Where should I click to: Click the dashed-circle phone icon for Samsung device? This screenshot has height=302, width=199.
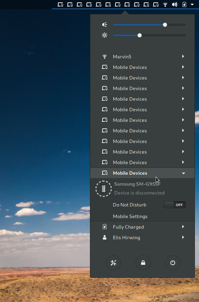click(x=104, y=189)
